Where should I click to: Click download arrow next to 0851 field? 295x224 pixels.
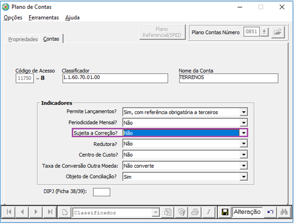click(x=264, y=32)
